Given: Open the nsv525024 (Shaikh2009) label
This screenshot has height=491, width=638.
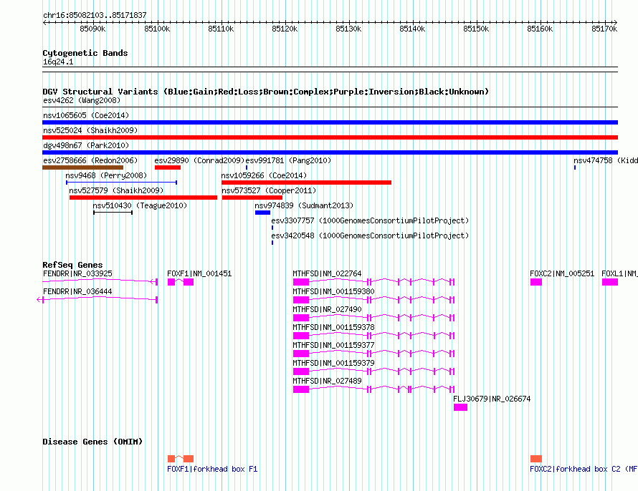Looking at the screenshot, I should click(x=90, y=130).
